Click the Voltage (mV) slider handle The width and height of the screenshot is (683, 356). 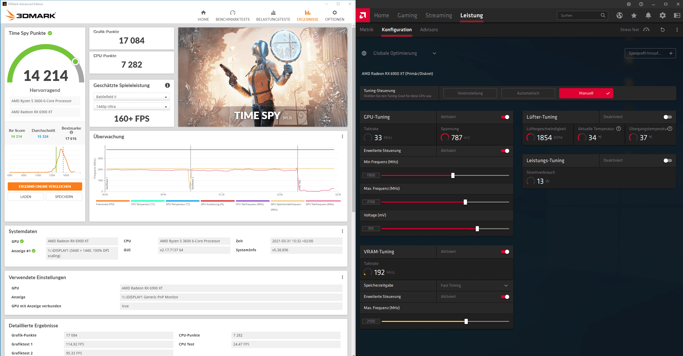(x=477, y=229)
